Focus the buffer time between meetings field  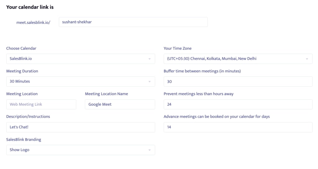click(238, 82)
